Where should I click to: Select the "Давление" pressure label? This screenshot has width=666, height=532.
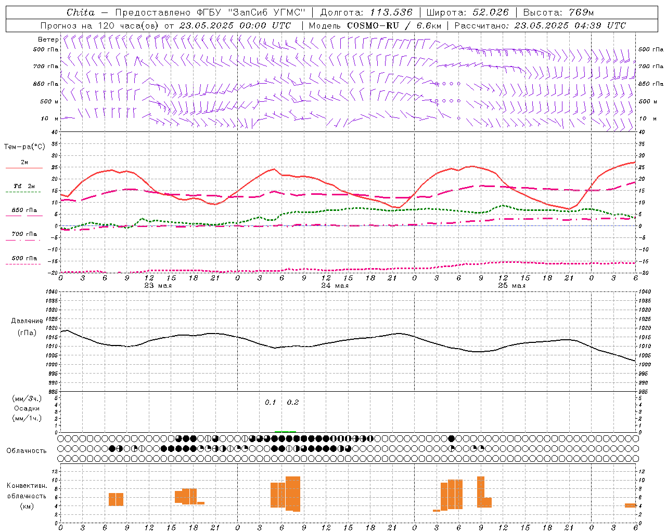click(27, 321)
